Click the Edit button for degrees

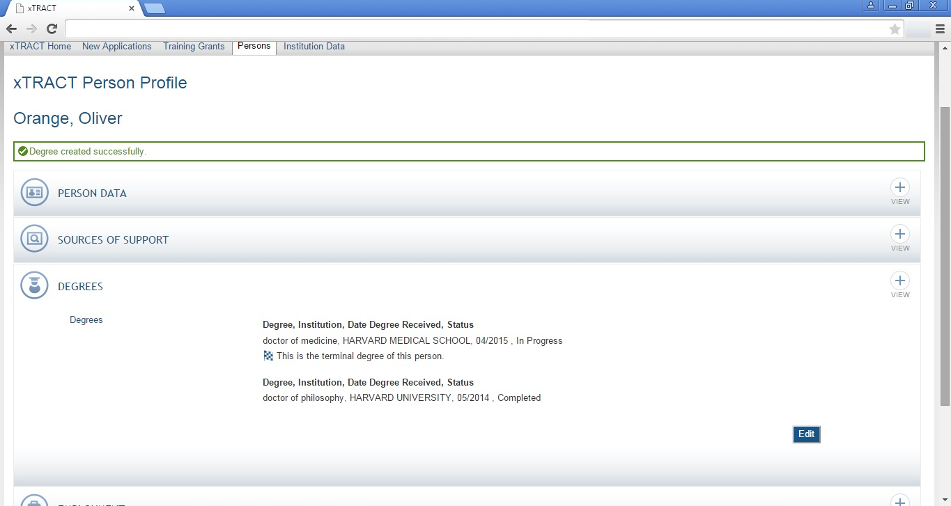coord(806,434)
